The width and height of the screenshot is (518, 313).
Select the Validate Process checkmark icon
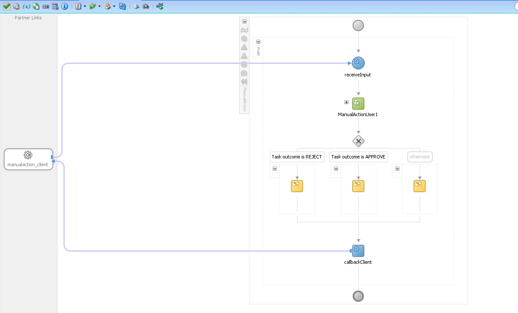6,6
